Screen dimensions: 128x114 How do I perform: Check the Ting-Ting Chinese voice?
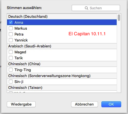pos(11,70)
